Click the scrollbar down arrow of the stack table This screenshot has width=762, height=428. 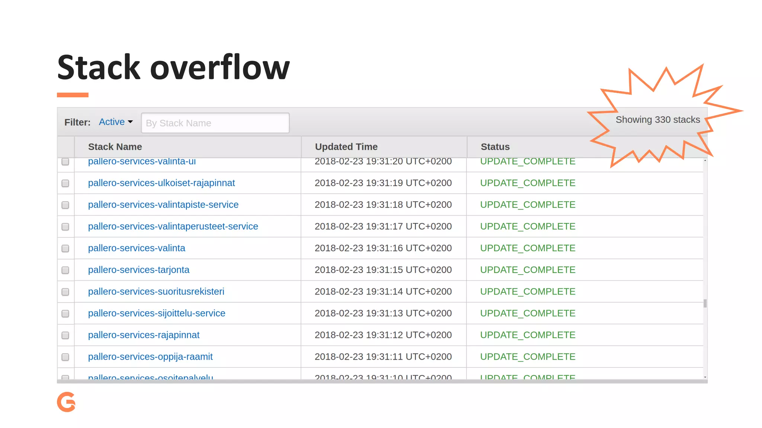coord(705,377)
